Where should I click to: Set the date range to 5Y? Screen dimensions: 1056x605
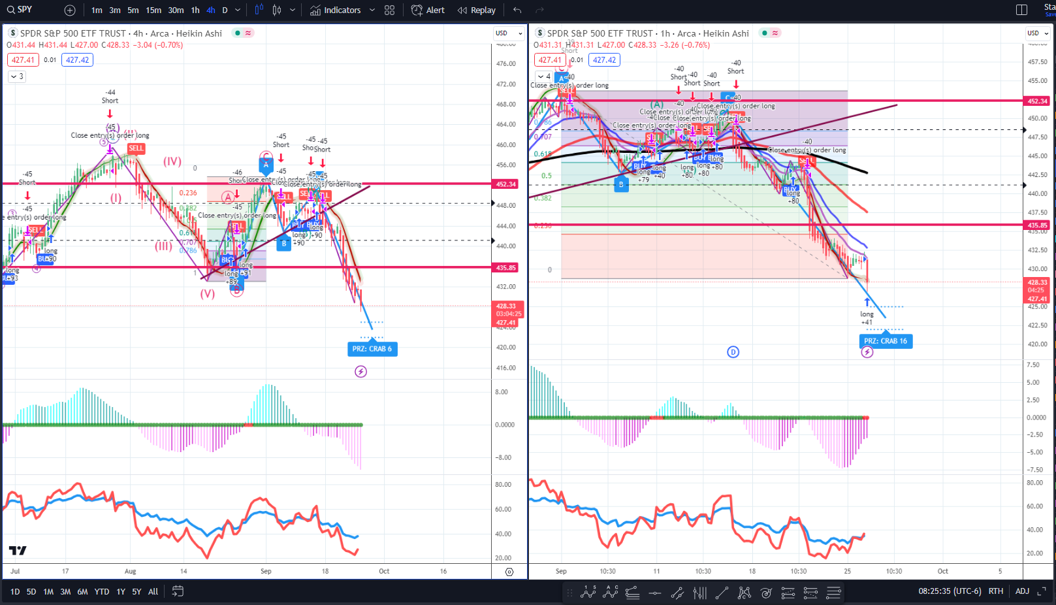136,592
